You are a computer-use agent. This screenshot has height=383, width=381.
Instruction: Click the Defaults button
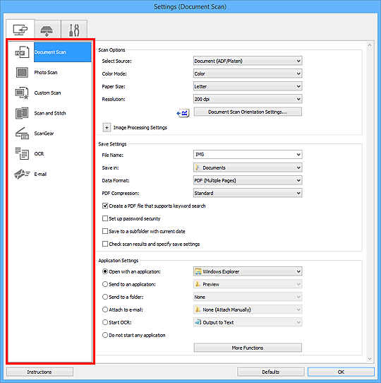[271, 372]
